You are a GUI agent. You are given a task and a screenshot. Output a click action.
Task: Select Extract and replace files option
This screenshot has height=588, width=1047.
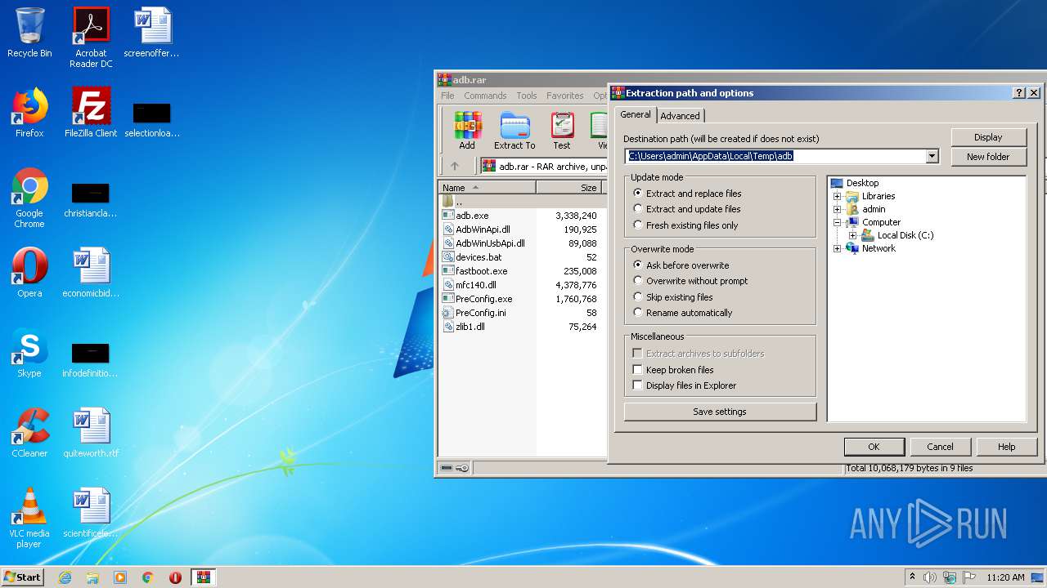pos(688,194)
